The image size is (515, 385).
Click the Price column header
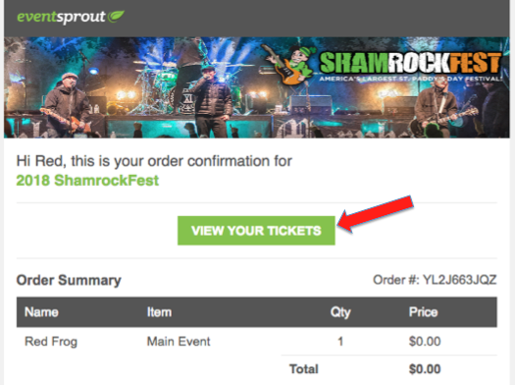[423, 312]
